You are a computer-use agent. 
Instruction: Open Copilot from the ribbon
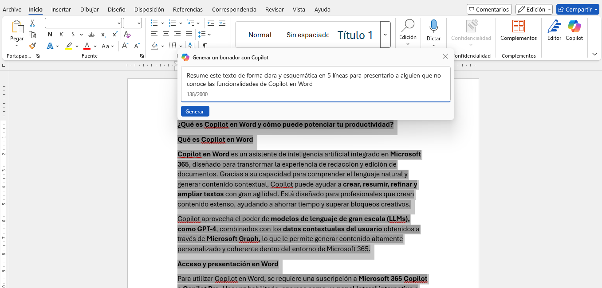coord(574,31)
